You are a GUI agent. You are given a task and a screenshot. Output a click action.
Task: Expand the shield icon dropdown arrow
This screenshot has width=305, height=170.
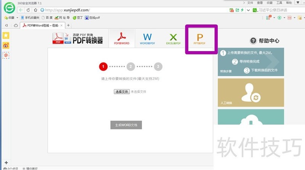(284, 18)
